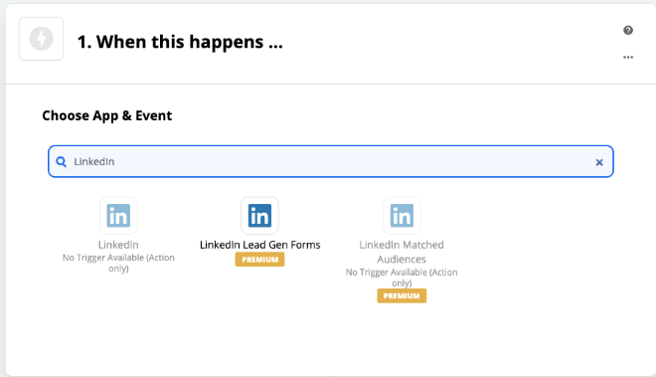Open the three-dot step options menu
Viewport: 656px width, 377px height.
pyautogui.click(x=628, y=57)
